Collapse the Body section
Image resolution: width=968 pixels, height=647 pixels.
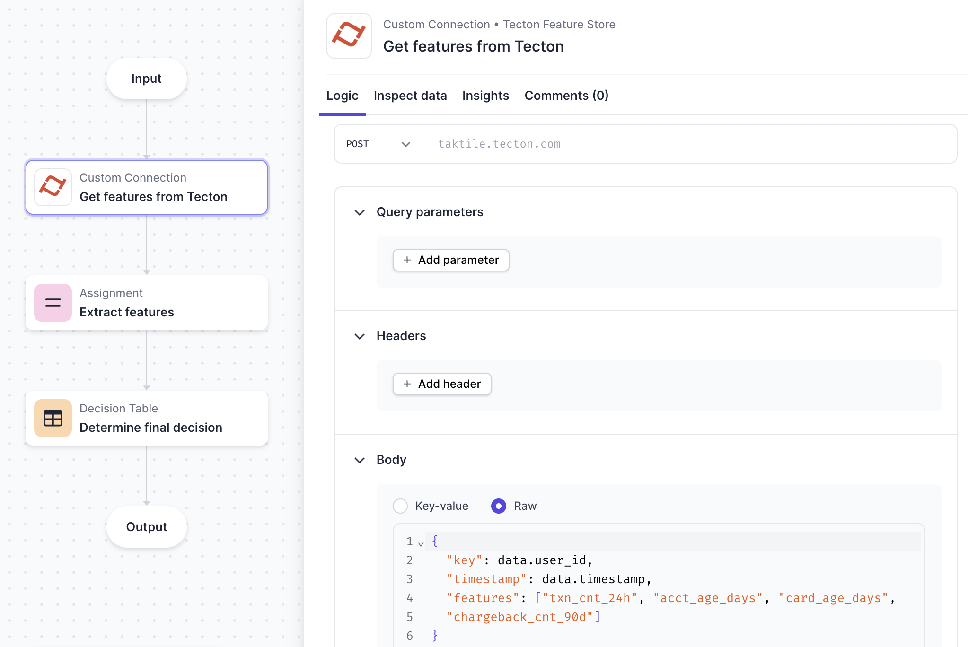(x=360, y=460)
